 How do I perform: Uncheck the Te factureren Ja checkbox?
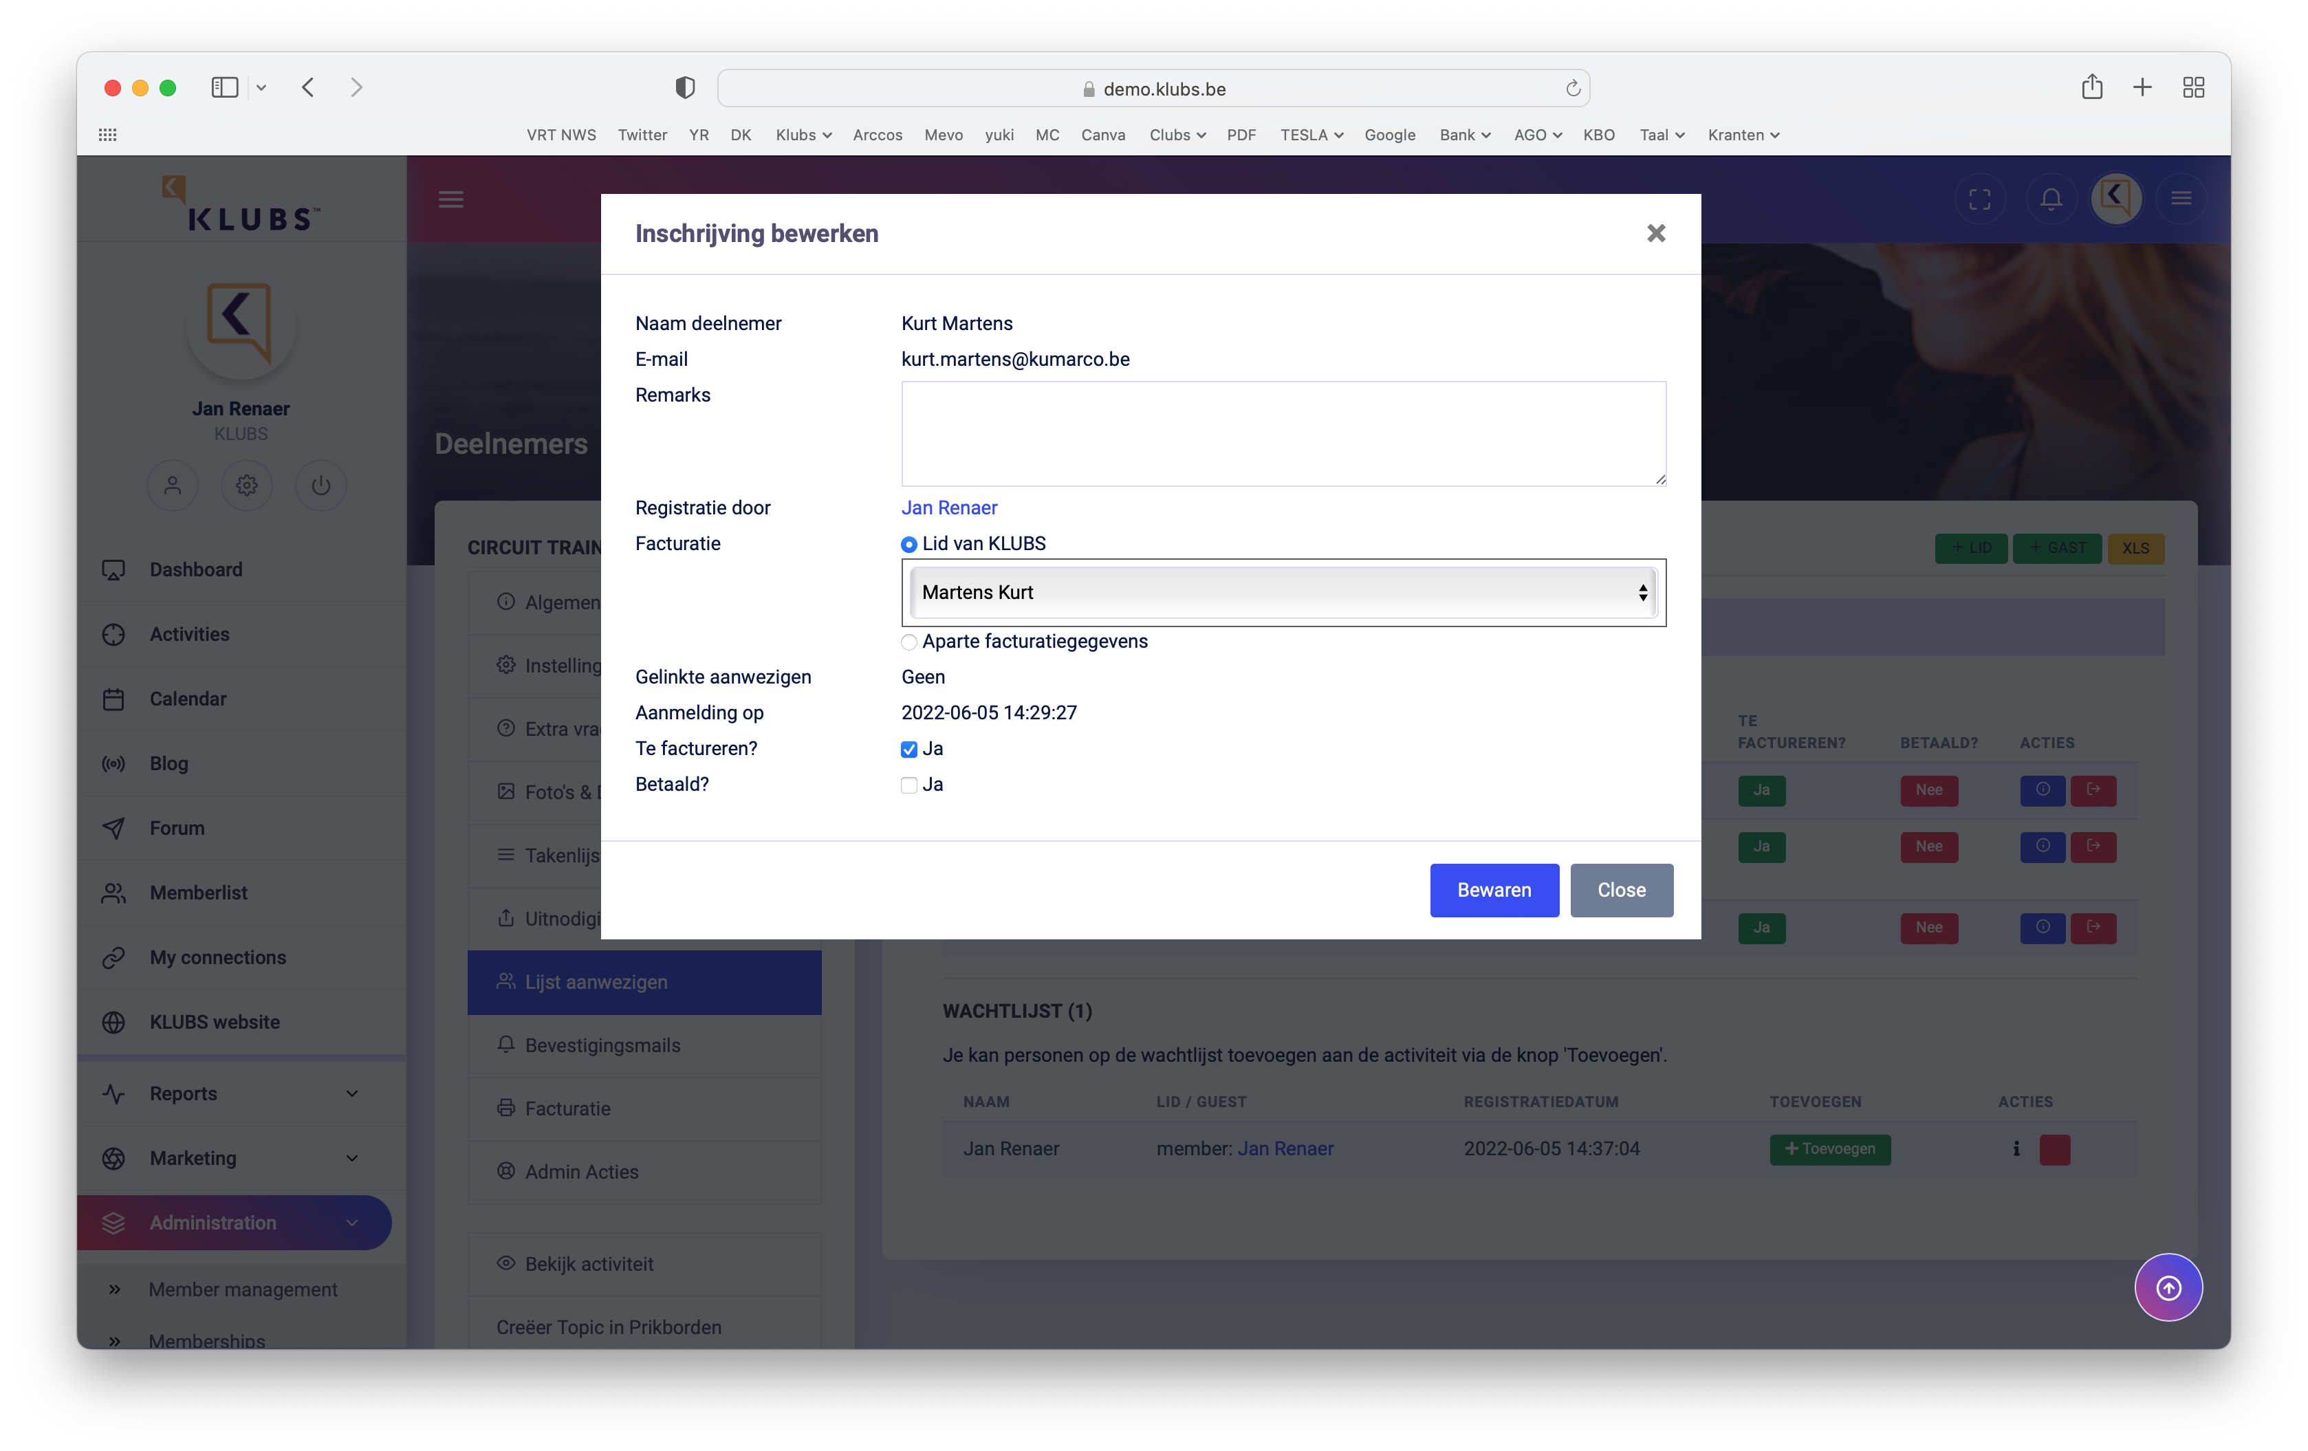pyautogui.click(x=908, y=750)
